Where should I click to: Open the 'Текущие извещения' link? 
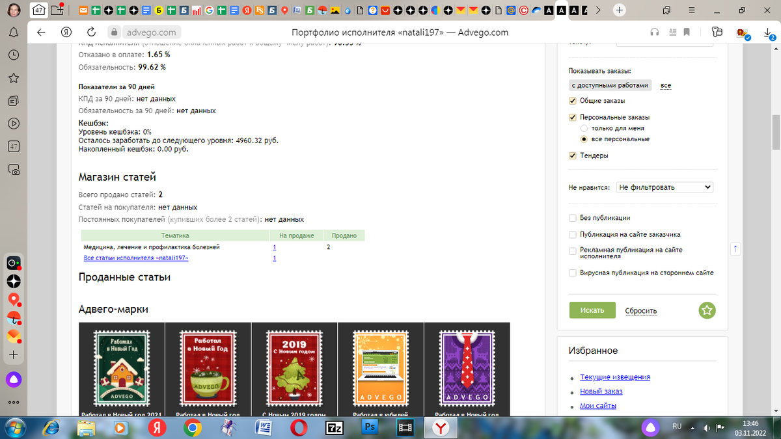coord(615,377)
